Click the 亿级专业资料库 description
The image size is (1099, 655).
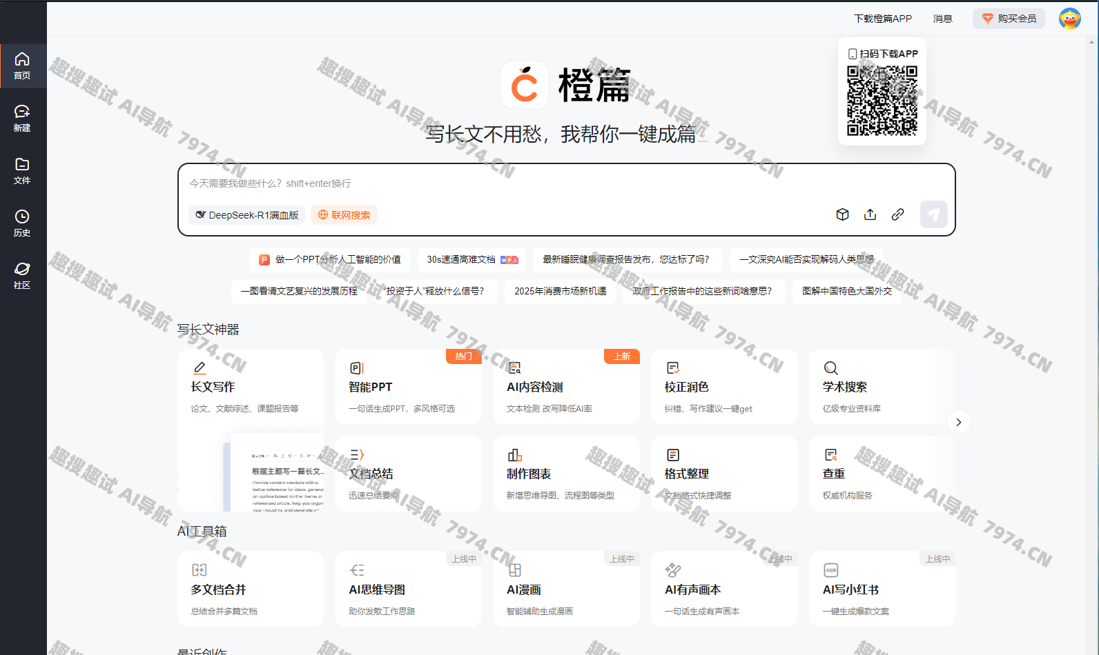pos(852,409)
